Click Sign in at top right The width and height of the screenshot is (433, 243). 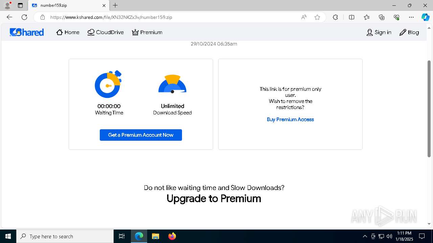(379, 32)
